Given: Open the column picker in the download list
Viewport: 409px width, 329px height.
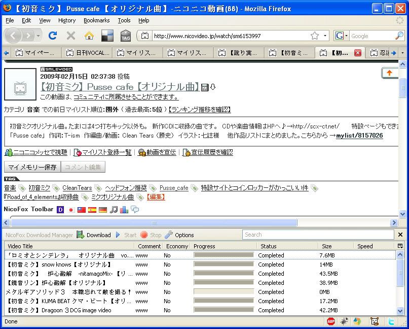Looking at the screenshot, I should pyautogui.click(x=400, y=246).
